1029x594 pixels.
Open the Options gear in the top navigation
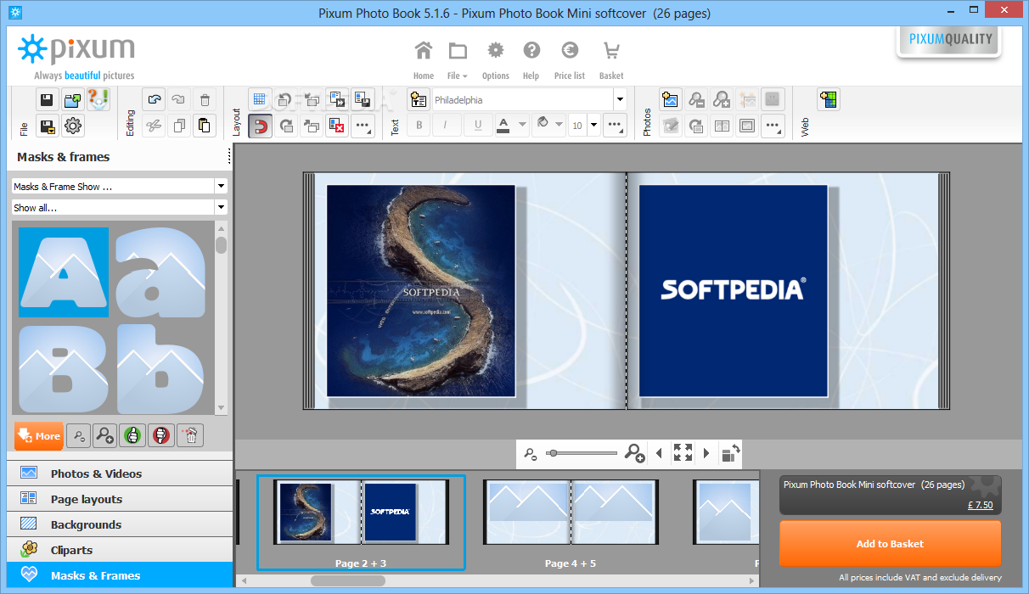pyautogui.click(x=495, y=59)
